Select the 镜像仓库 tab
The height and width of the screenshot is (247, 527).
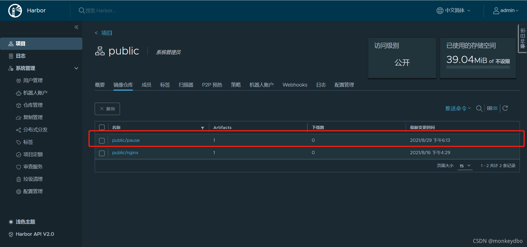(123, 85)
